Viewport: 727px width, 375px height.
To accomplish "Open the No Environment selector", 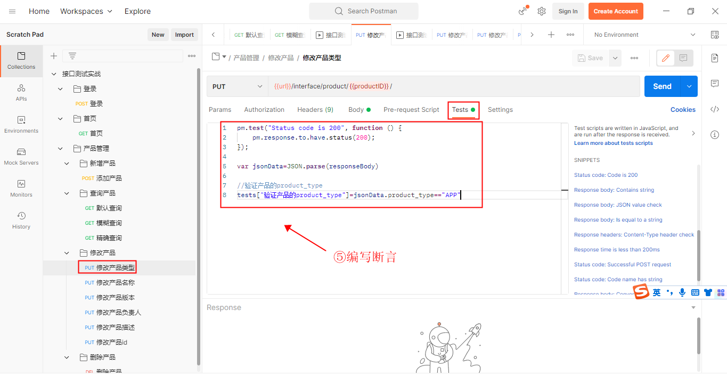I will (x=645, y=35).
